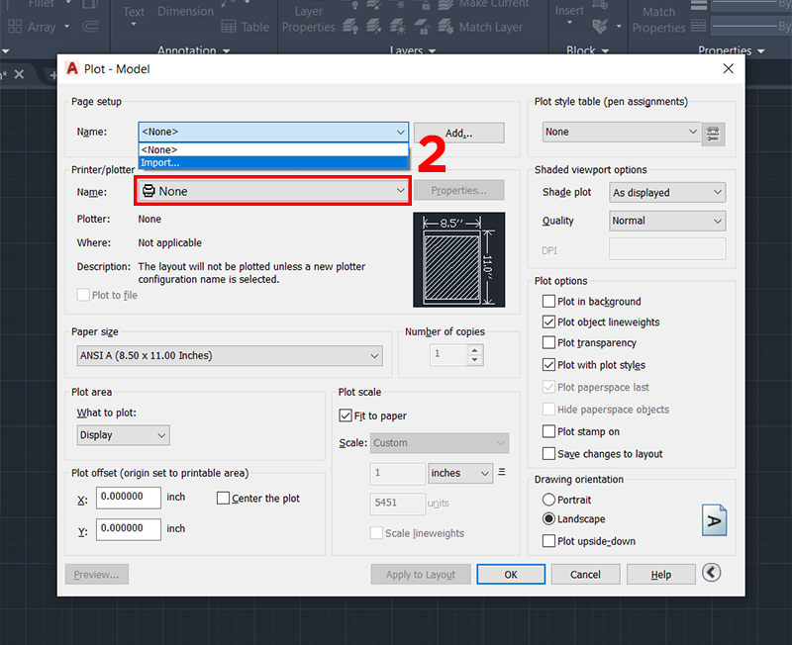Expand the ANSI A paper size dropdown
This screenshot has height=645, width=792.
(229, 356)
